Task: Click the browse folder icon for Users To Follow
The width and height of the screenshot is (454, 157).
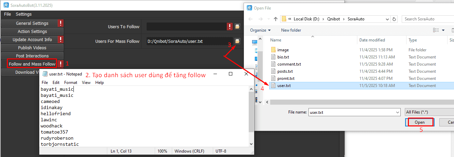Action: pos(237,27)
